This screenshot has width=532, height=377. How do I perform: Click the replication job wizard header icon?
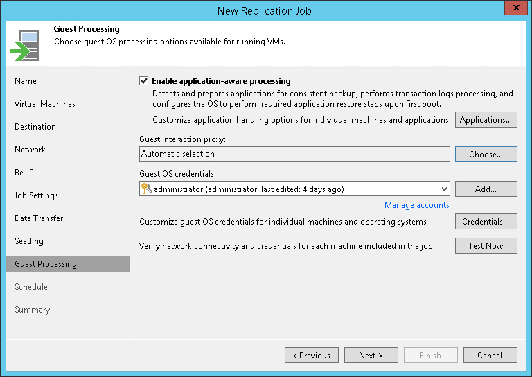pyautogui.click(x=25, y=44)
